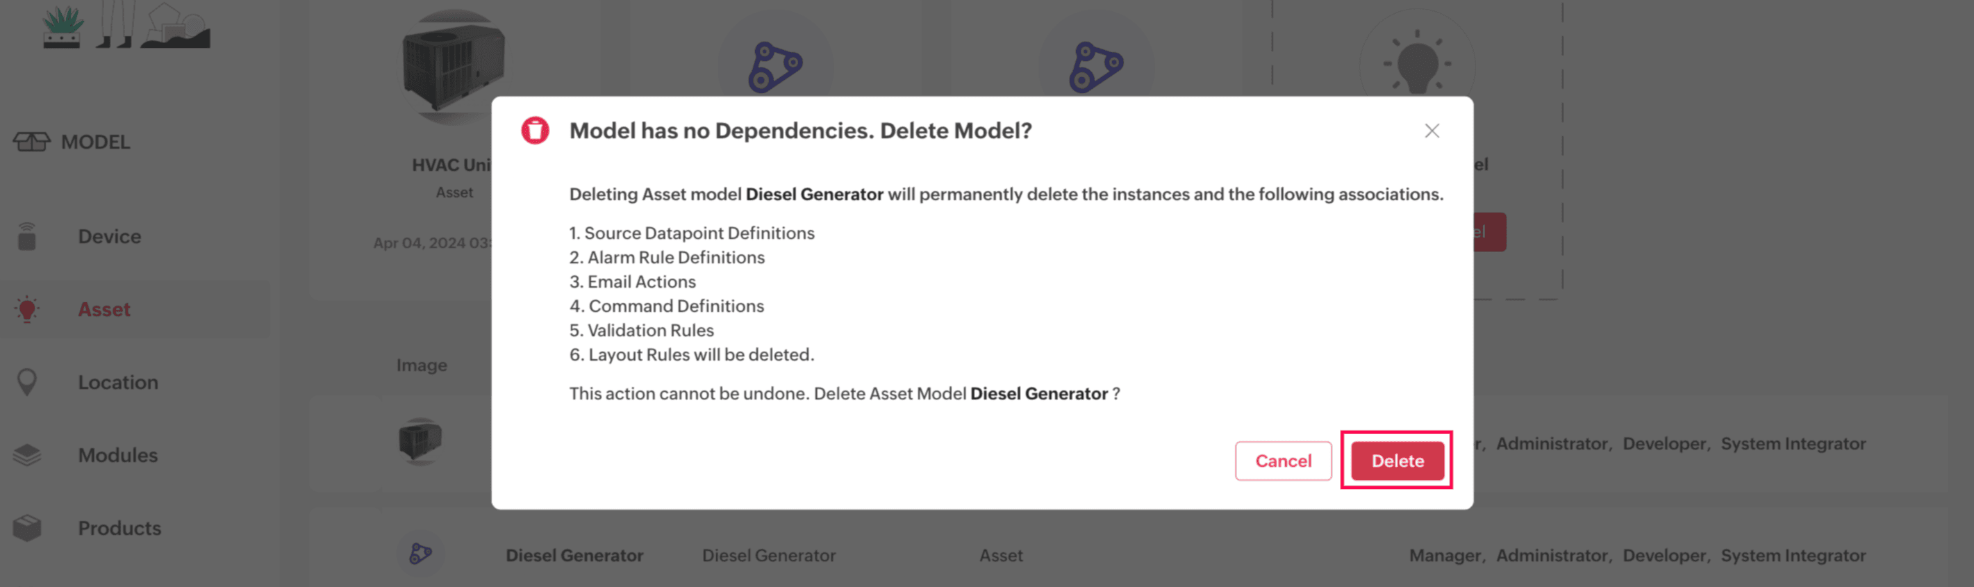This screenshot has height=587, width=1974.
Task: Close the delete confirmation dialog
Action: [x=1432, y=131]
